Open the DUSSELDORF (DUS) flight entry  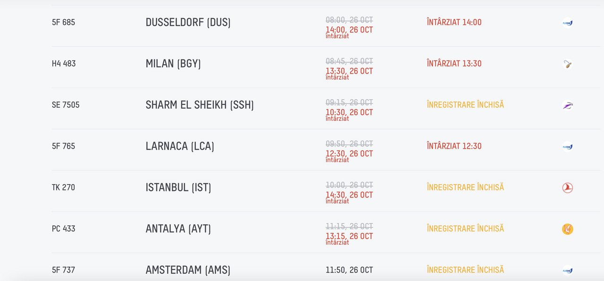[x=188, y=22]
